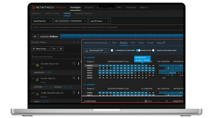Open Decoder Source more options menu

tap(78, 63)
